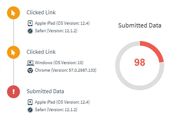Click the Windows laptop device icon
Image resolution: width=179 pixels, height=119 pixels.
[30, 63]
